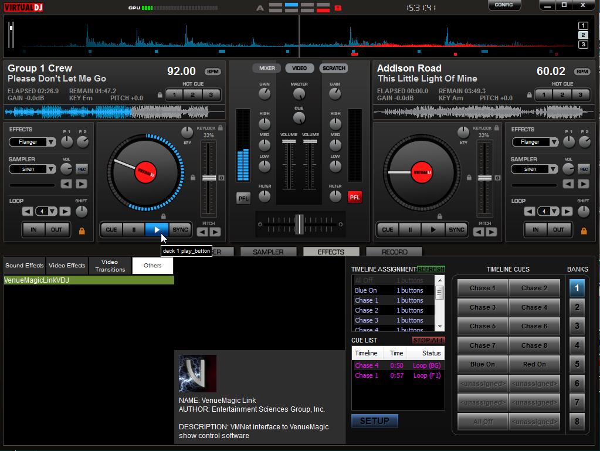Toggle left deck PFL headphone monitor
This screenshot has height=451, width=600.
coord(243,198)
